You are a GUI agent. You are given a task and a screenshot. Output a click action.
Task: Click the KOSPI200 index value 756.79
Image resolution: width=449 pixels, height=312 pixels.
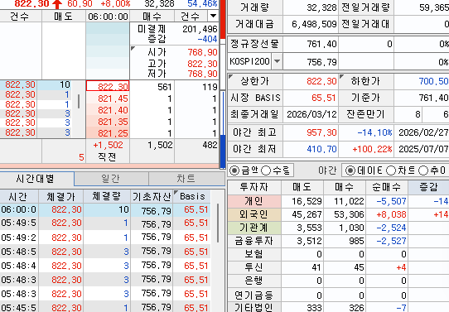(x=321, y=62)
